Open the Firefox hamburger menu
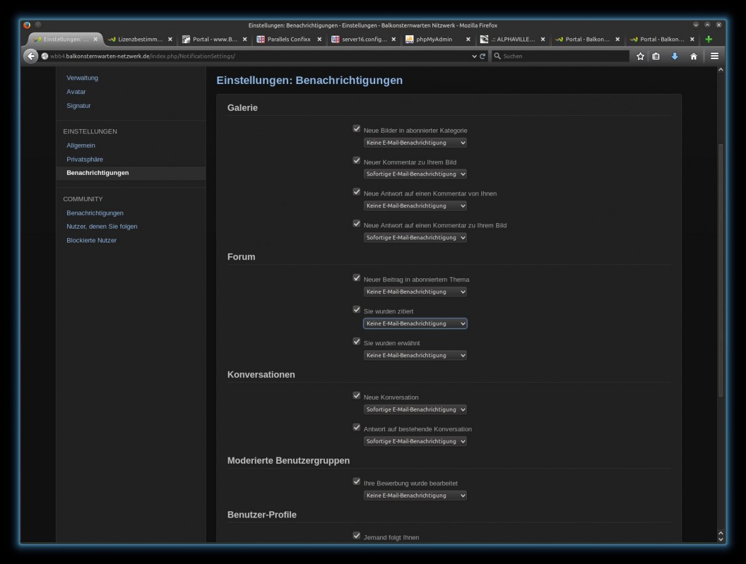 (x=714, y=56)
